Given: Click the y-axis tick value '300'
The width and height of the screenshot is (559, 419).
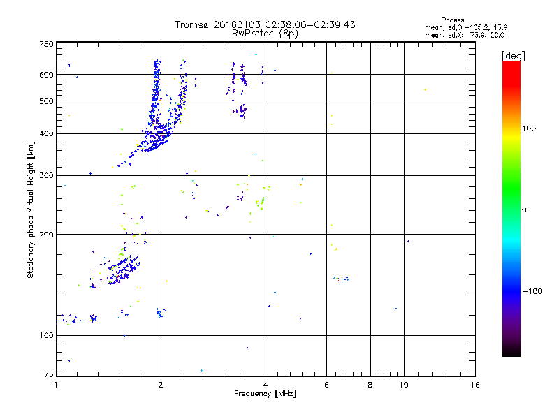Looking at the screenshot, I should [46, 175].
